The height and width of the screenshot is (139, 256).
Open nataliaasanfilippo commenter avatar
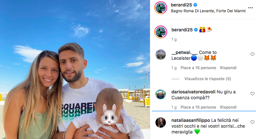coord(161,122)
